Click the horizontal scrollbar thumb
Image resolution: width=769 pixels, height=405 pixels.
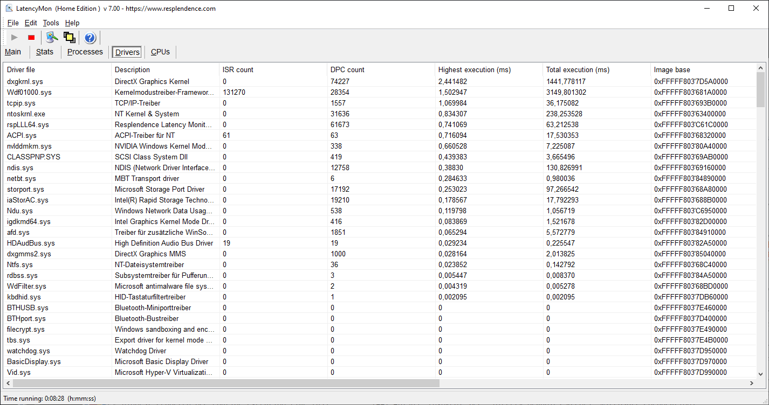[x=226, y=383]
